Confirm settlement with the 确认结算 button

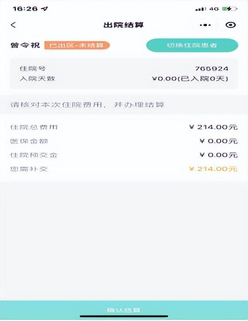click(x=124, y=310)
